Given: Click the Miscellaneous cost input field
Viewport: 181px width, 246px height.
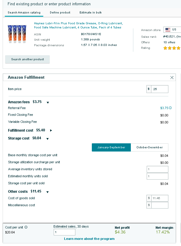Looking at the screenshot, I should click(x=160, y=205).
